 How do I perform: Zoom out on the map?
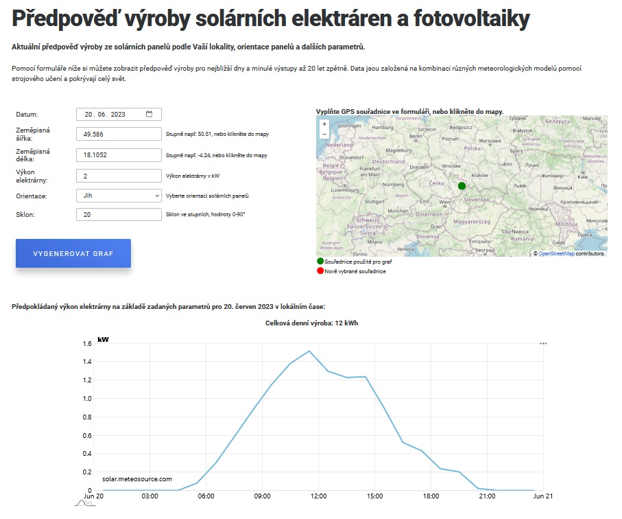click(x=324, y=134)
